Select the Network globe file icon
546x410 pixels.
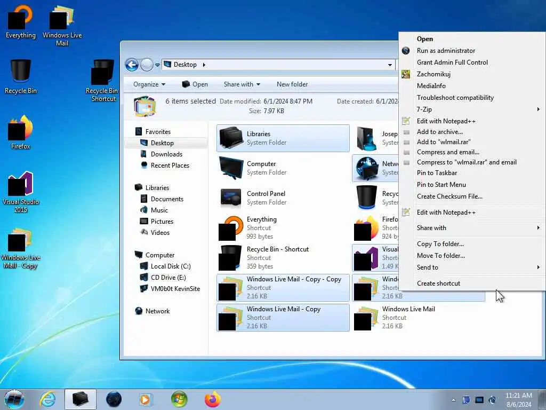point(367,168)
